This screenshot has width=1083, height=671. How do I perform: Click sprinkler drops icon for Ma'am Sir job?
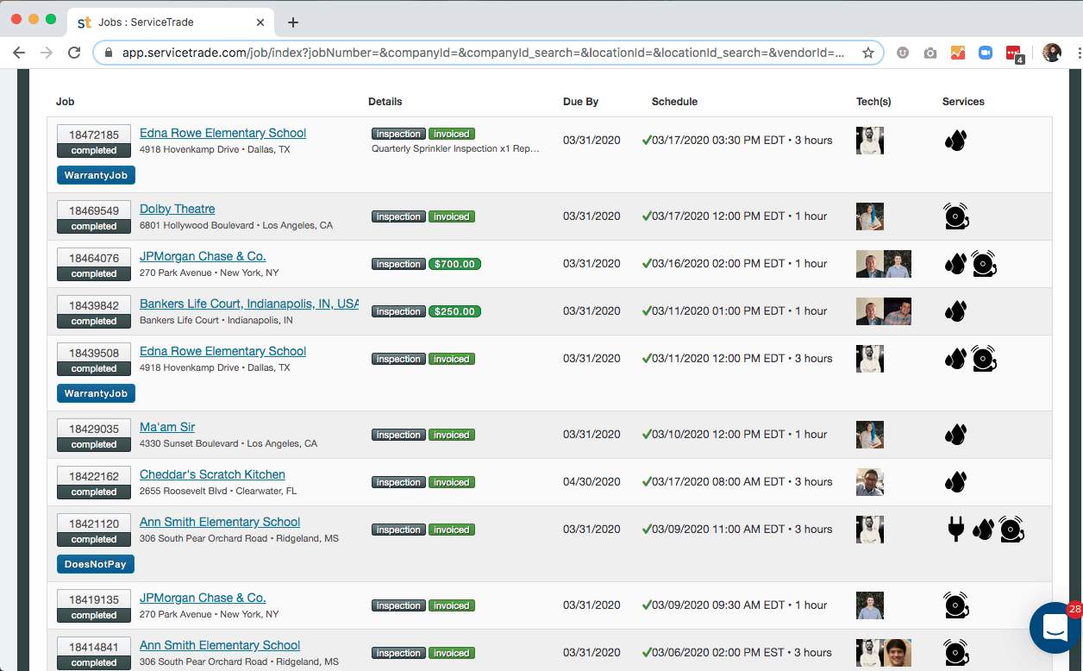[955, 434]
